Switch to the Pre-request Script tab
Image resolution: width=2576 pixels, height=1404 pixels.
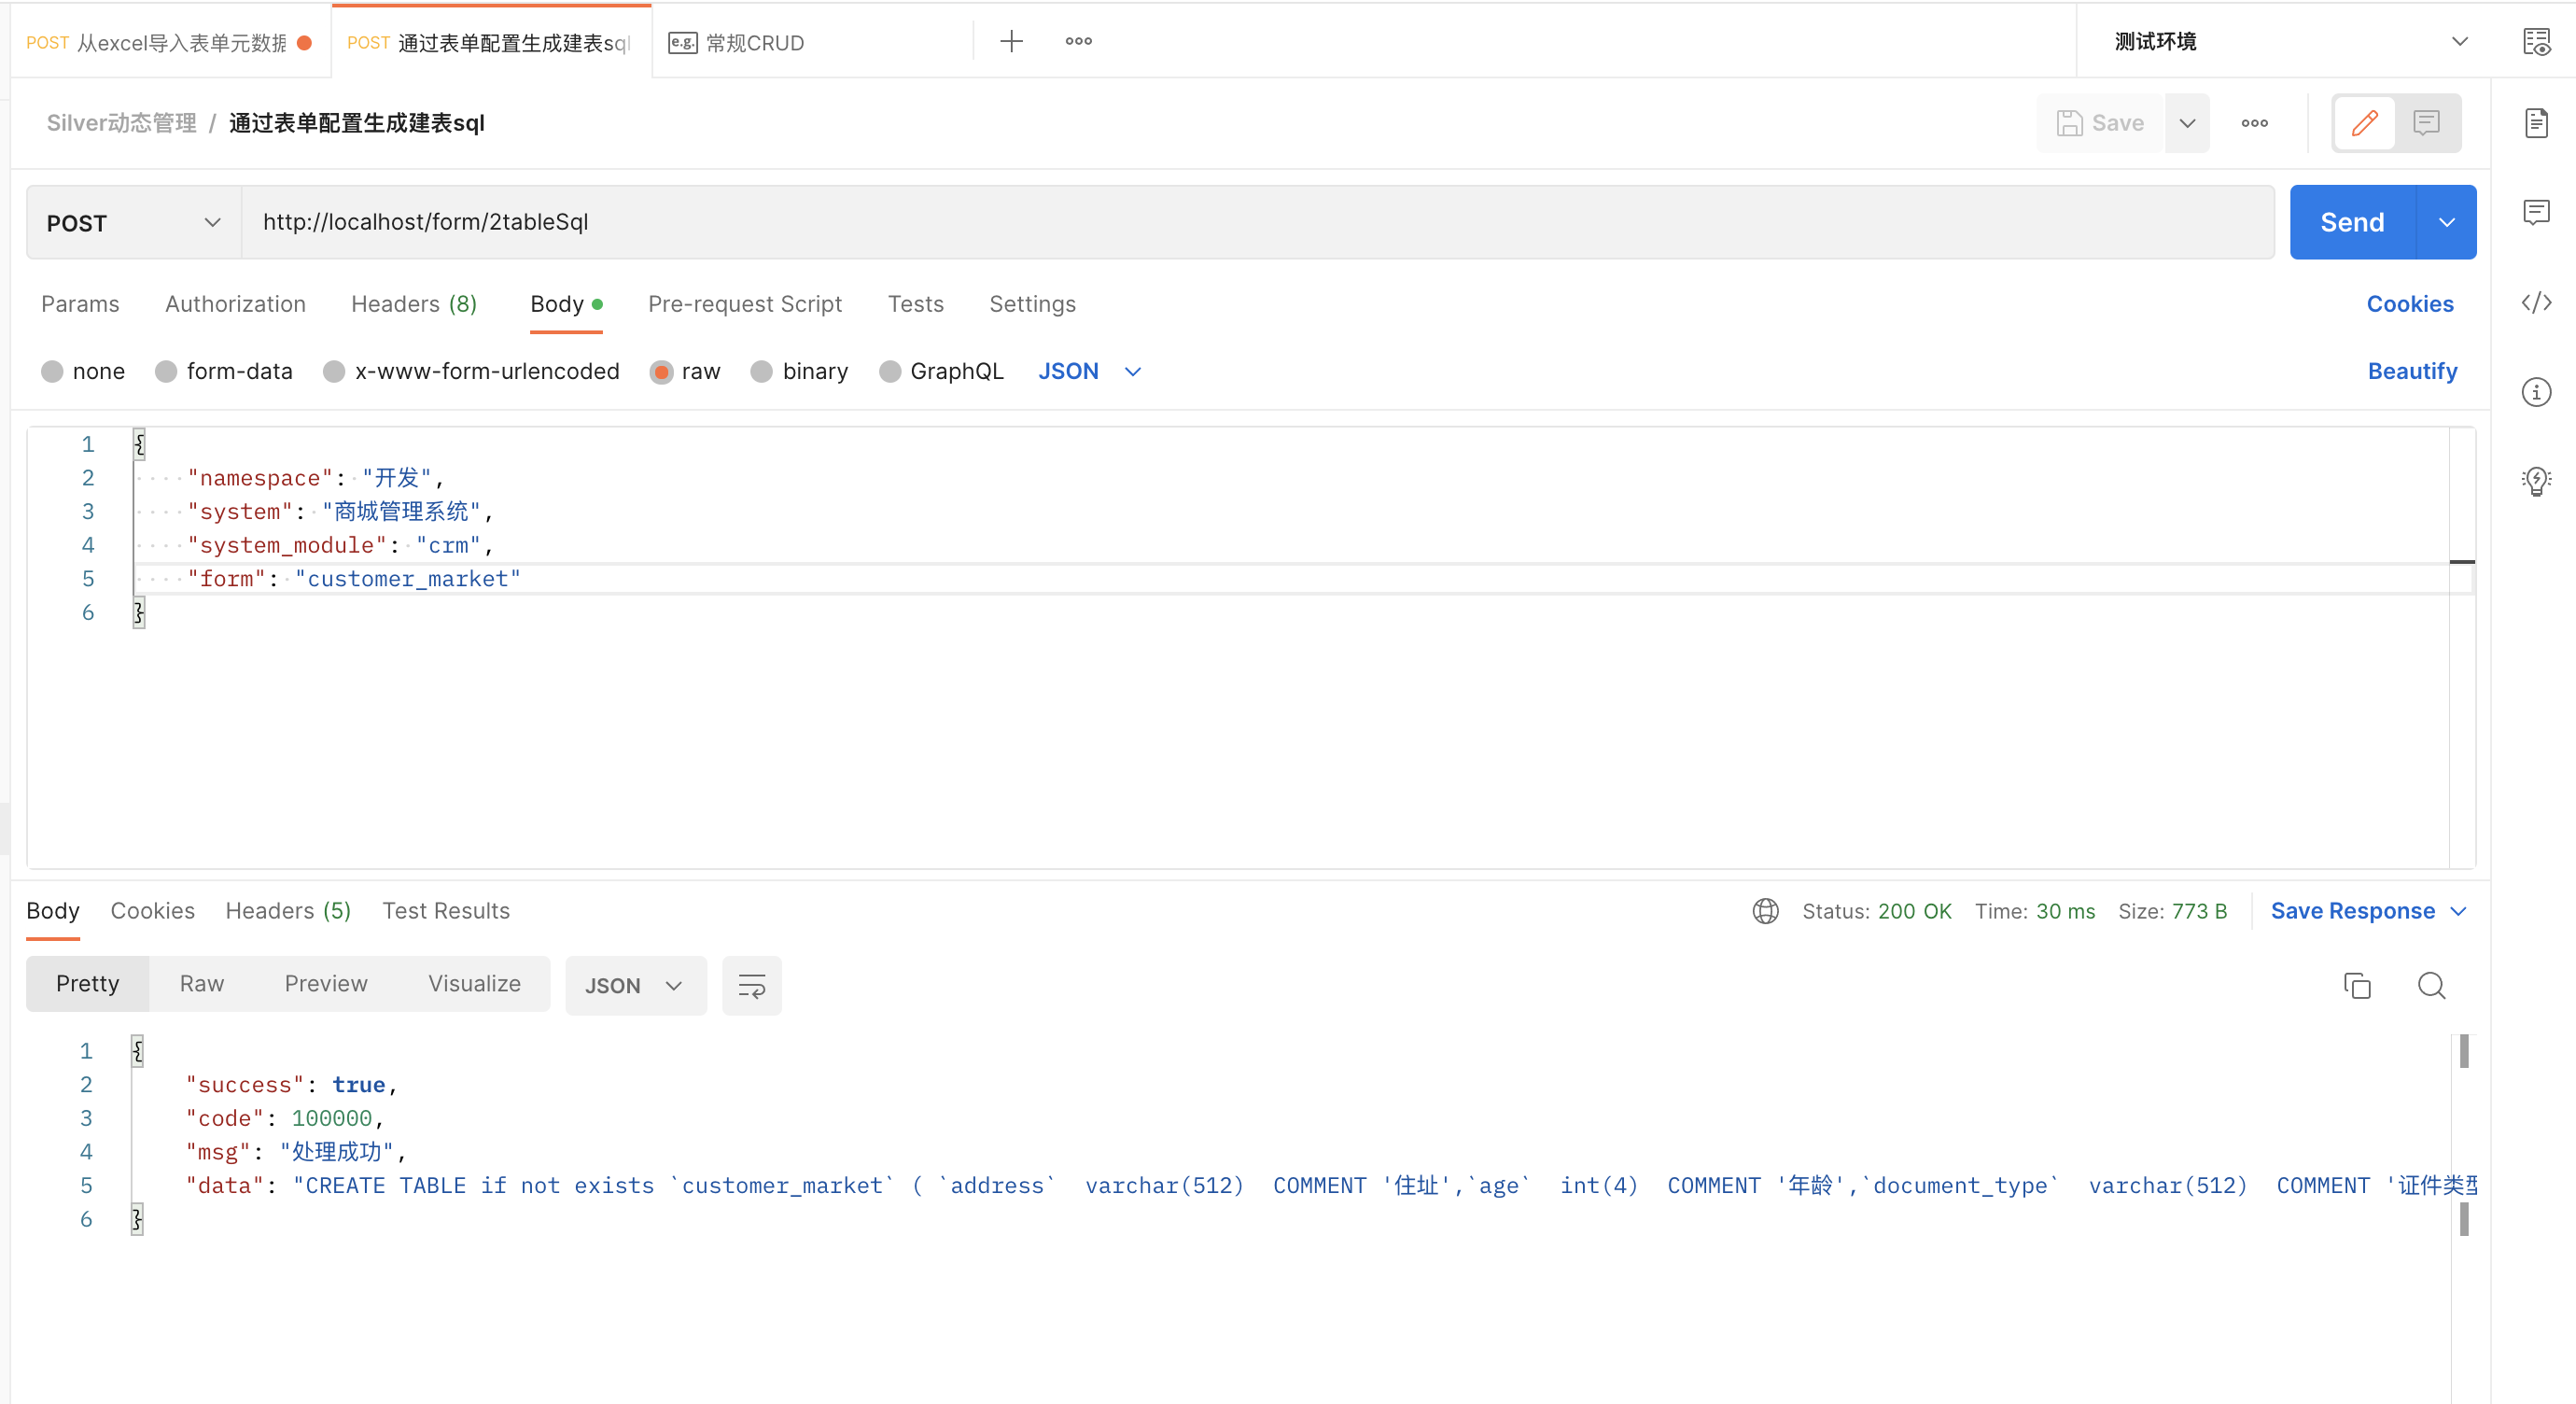[x=744, y=303]
